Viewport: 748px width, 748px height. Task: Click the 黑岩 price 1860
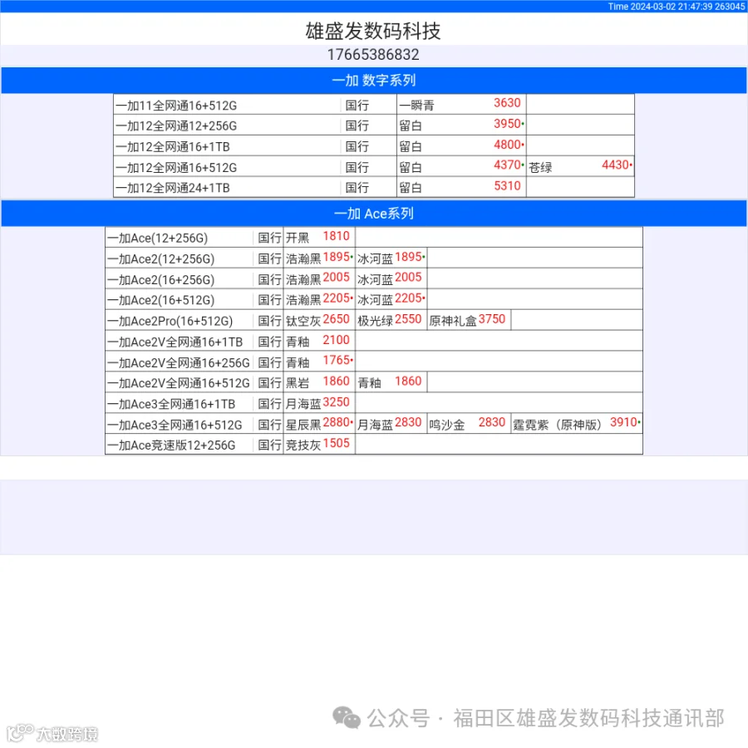(x=337, y=381)
